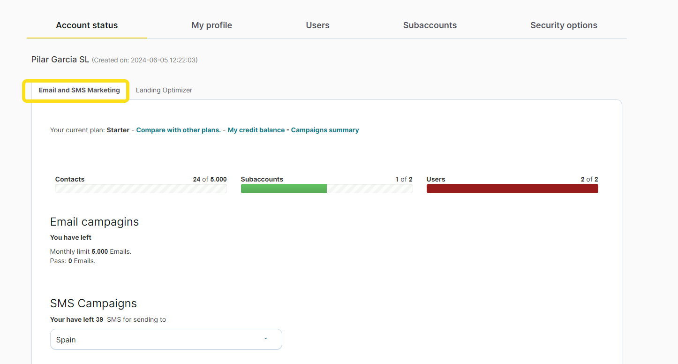Image resolution: width=678 pixels, height=364 pixels.
Task: Click the Email campaigns heading
Action: [x=94, y=221]
